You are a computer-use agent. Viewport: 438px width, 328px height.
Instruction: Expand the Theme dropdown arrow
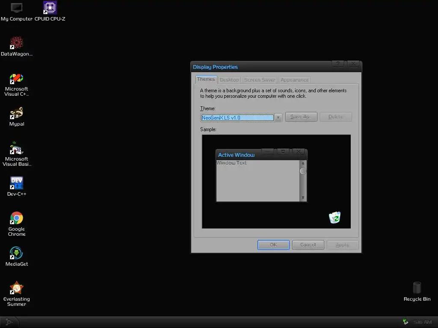278,118
